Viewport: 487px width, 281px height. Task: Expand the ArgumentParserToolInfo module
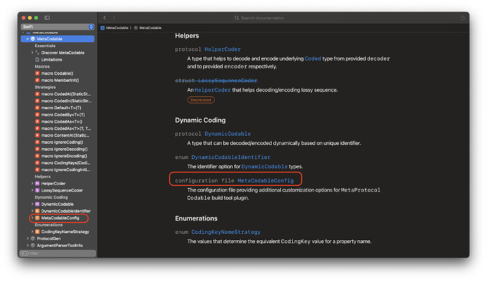28,245
